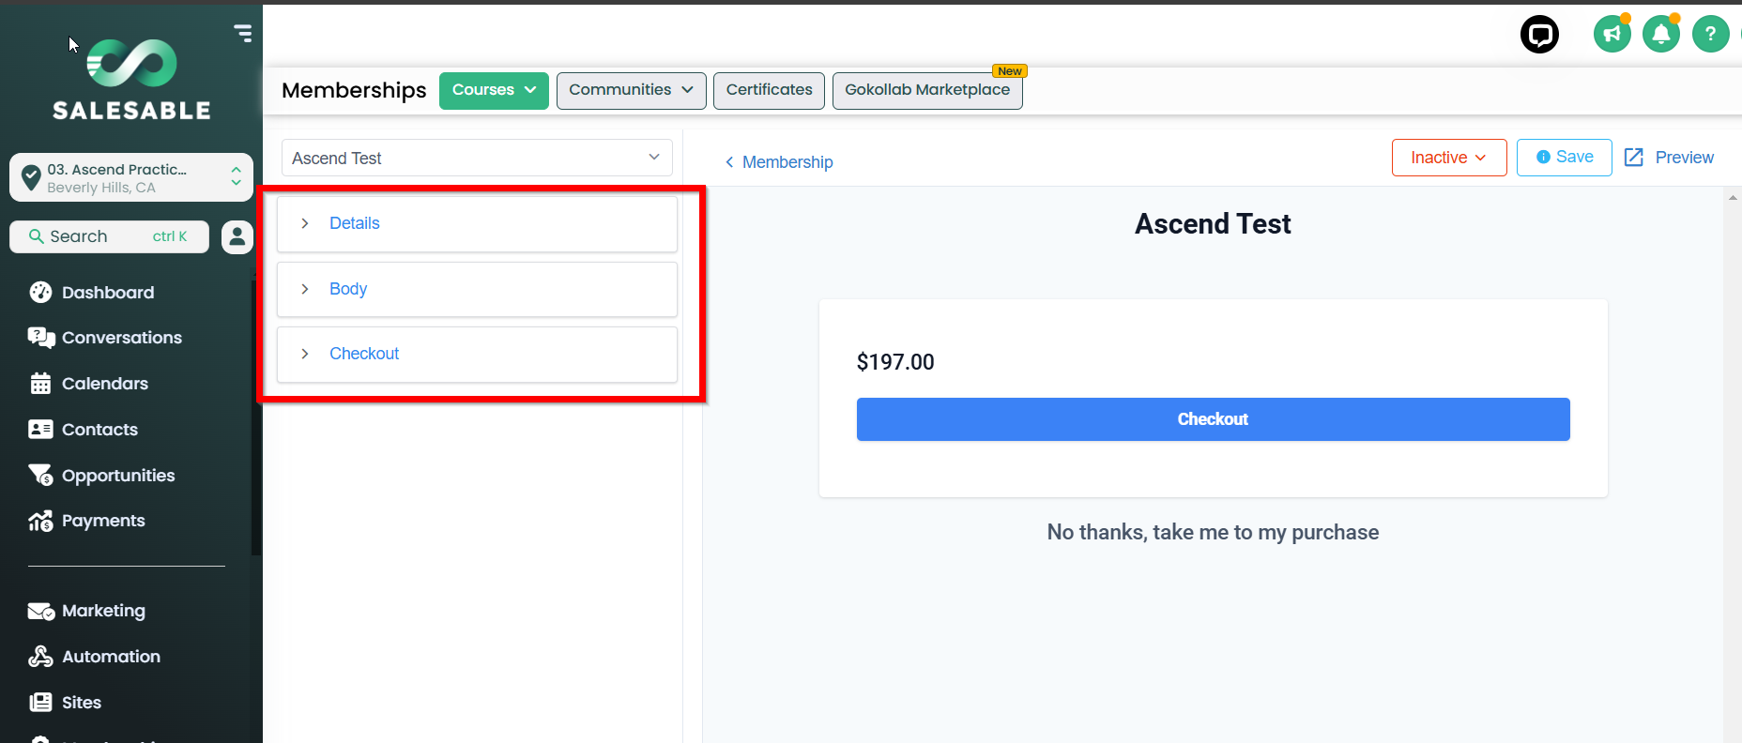Screen dimensions: 1742x743
Task: Click the Salesable logo
Action: [x=131, y=80]
